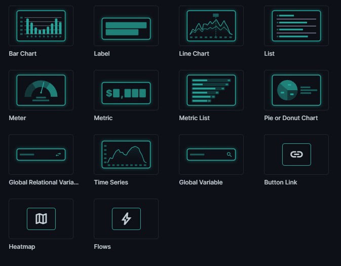Click the "Time Series" text label

coord(111,182)
